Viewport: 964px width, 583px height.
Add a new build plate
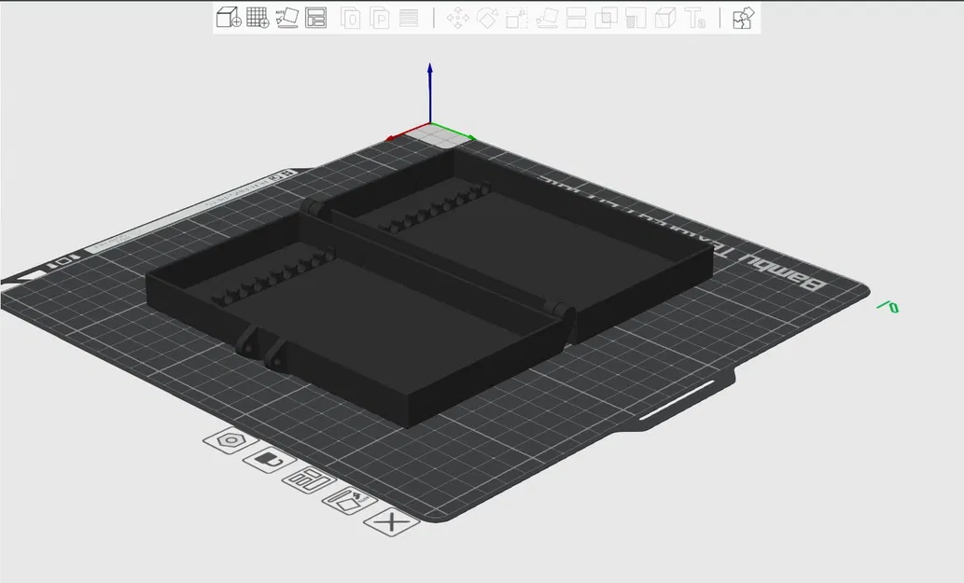coord(258,18)
